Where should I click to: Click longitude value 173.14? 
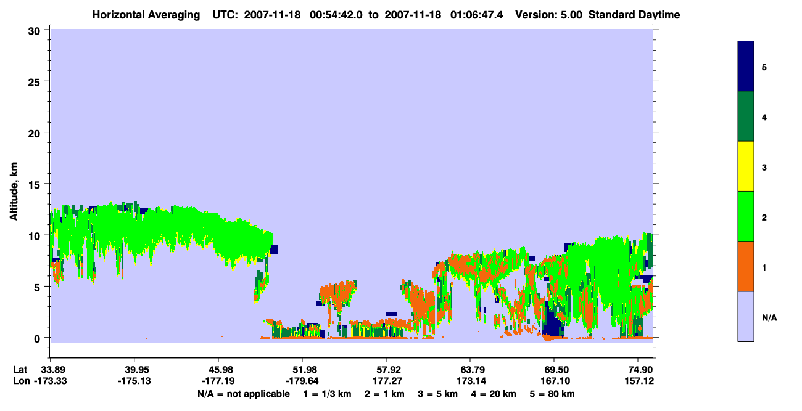click(470, 381)
